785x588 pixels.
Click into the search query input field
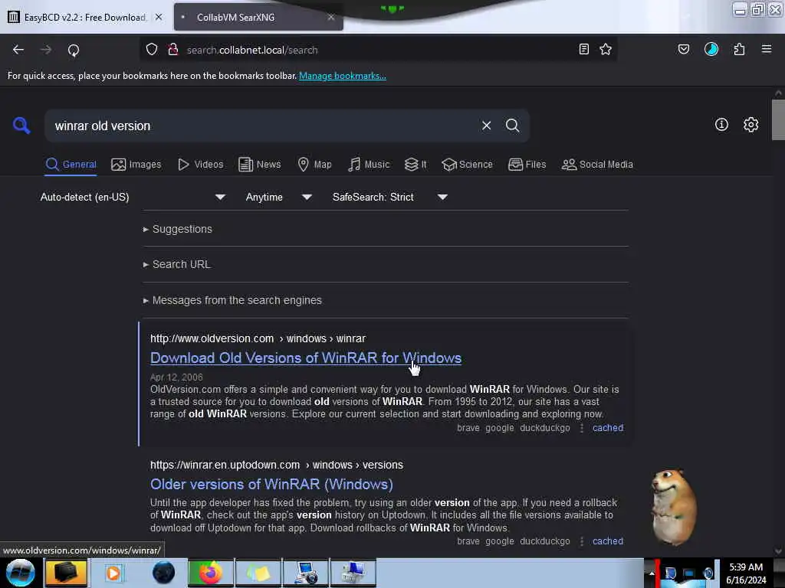[263, 126]
